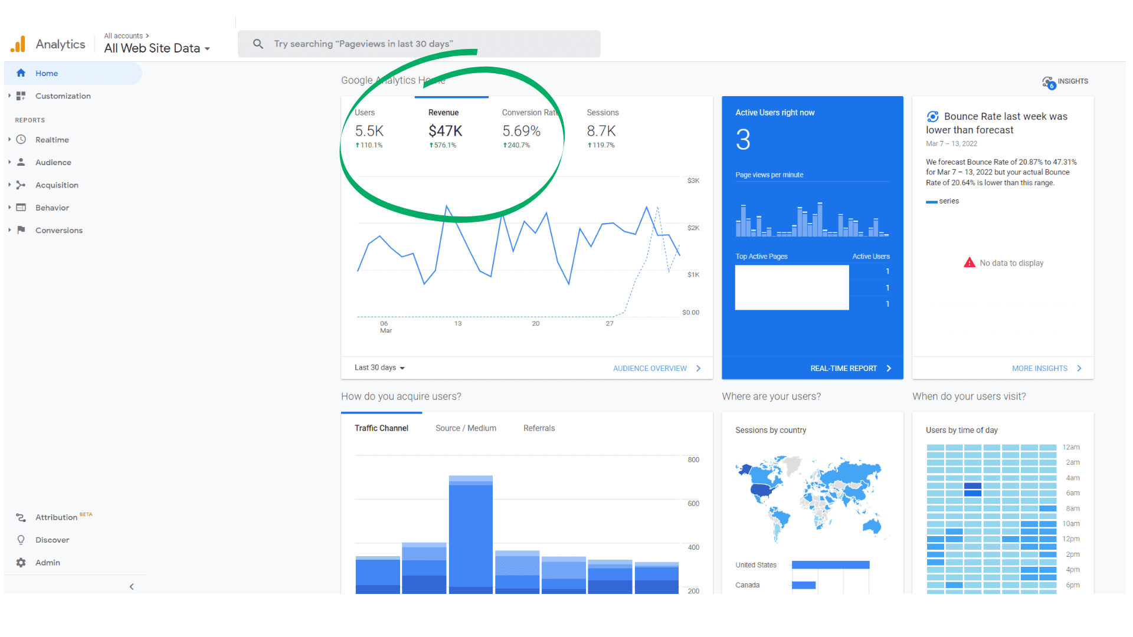Click the Conversions flag icon
This screenshot has height=637, width=1133.
[21, 230]
